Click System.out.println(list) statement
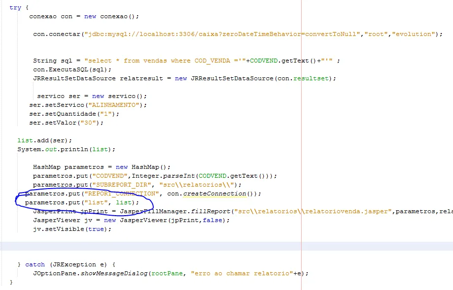This screenshot has height=290, width=453. [x=66, y=149]
